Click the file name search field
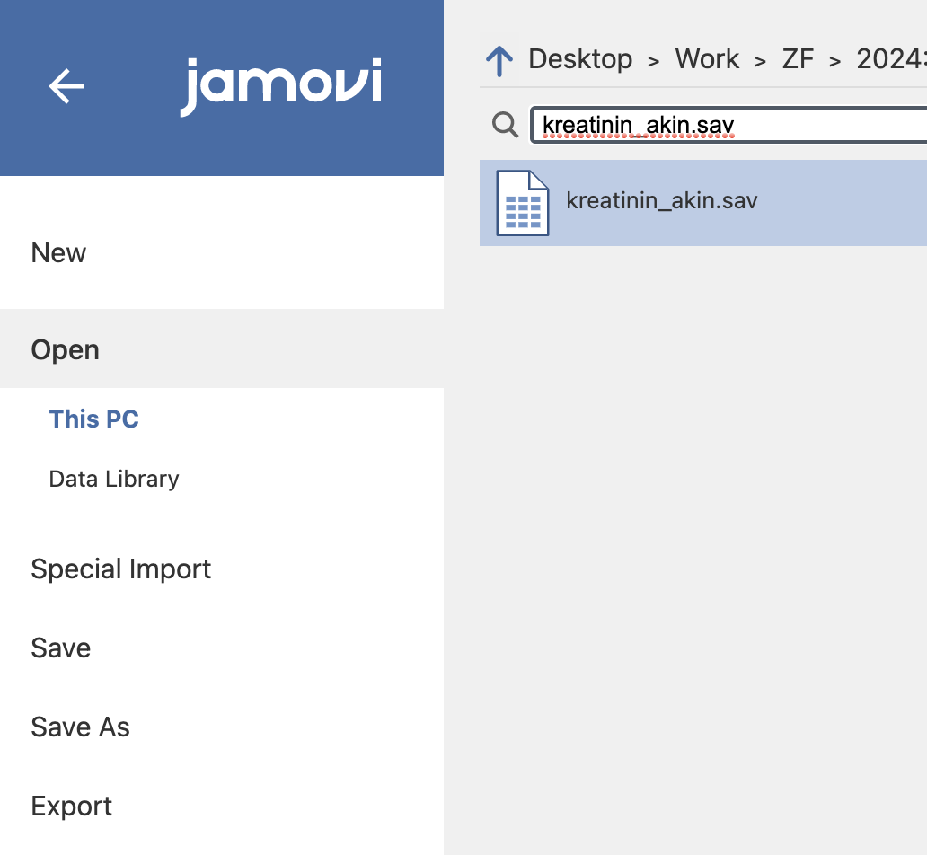The image size is (927, 855). coord(728,125)
